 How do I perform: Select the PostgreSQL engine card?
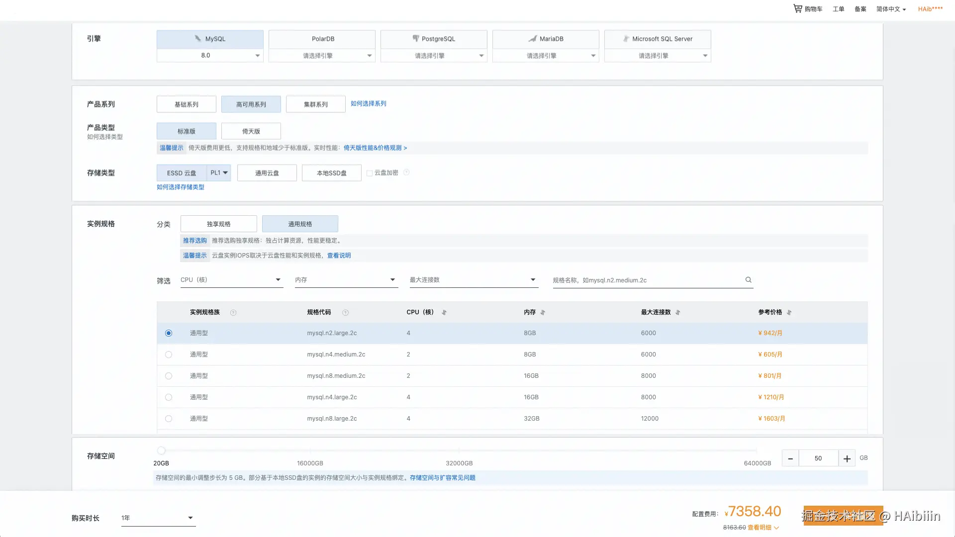point(433,39)
